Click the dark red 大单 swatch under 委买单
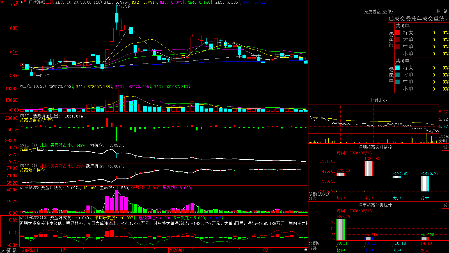Image resolution: width=449 pixels, height=253 pixels. pos(397,40)
